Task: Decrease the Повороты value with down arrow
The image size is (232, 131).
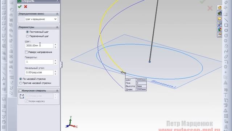Action: coord(55,63)
